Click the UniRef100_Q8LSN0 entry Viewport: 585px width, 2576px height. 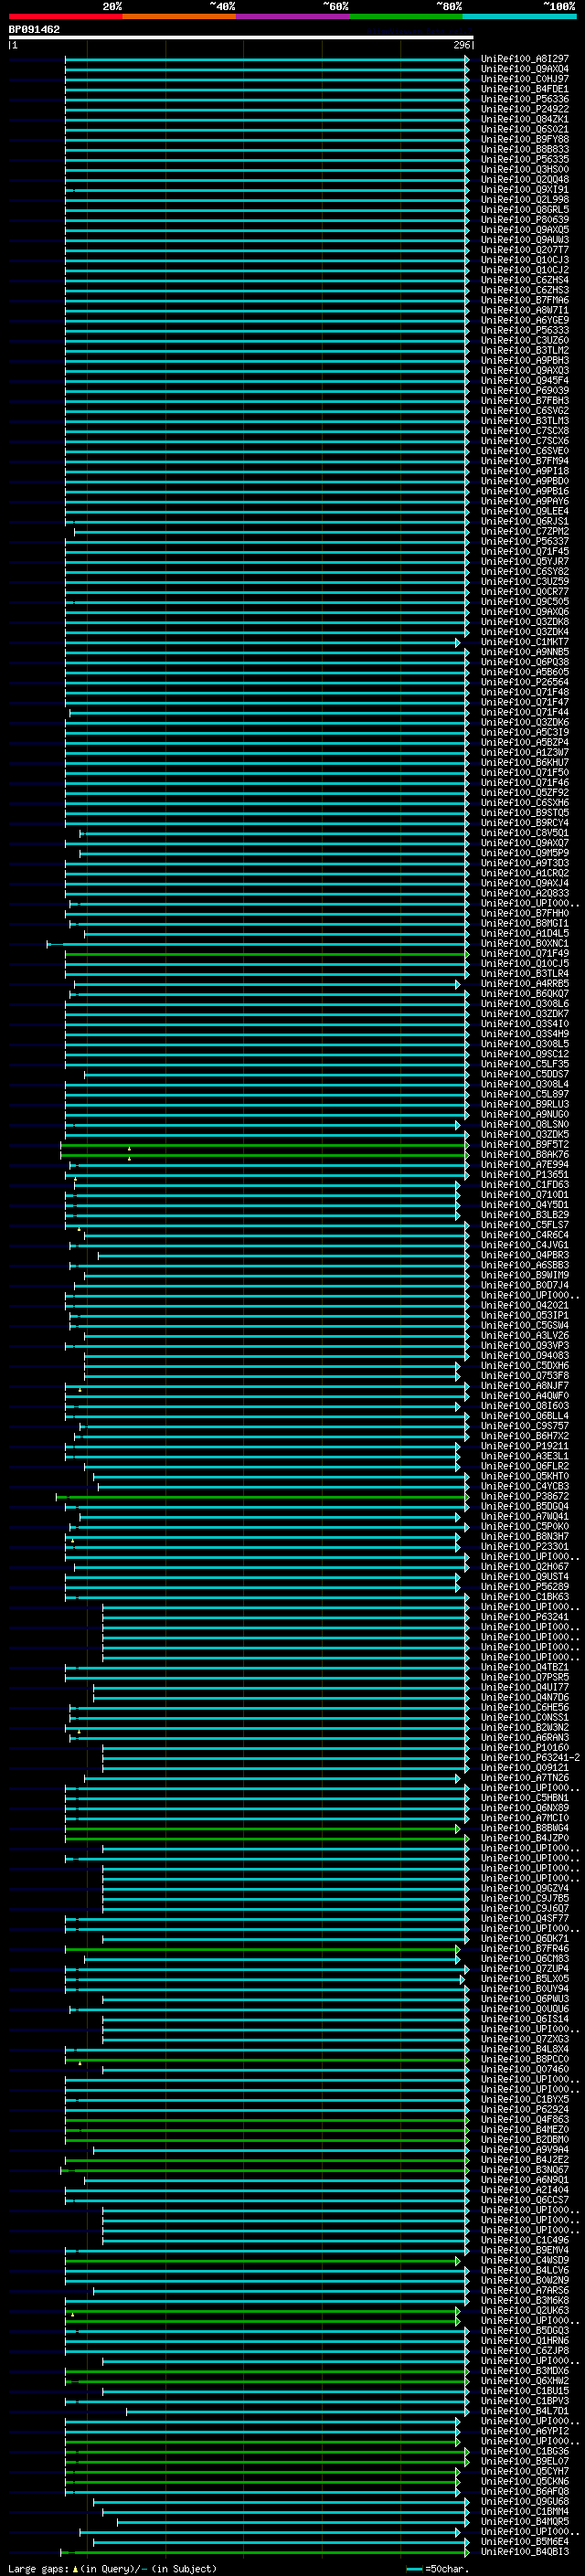(524, 1124)
